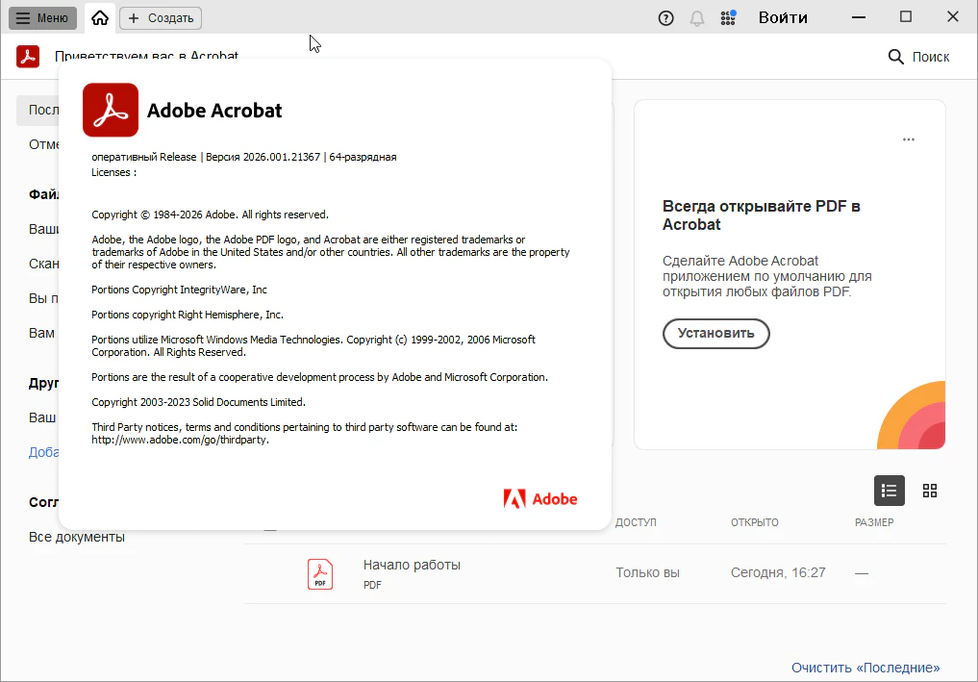Open the Меню hamburger menu
Image resolution: width=978 pixels, height=682 pixels.
[x=43, y=17]
